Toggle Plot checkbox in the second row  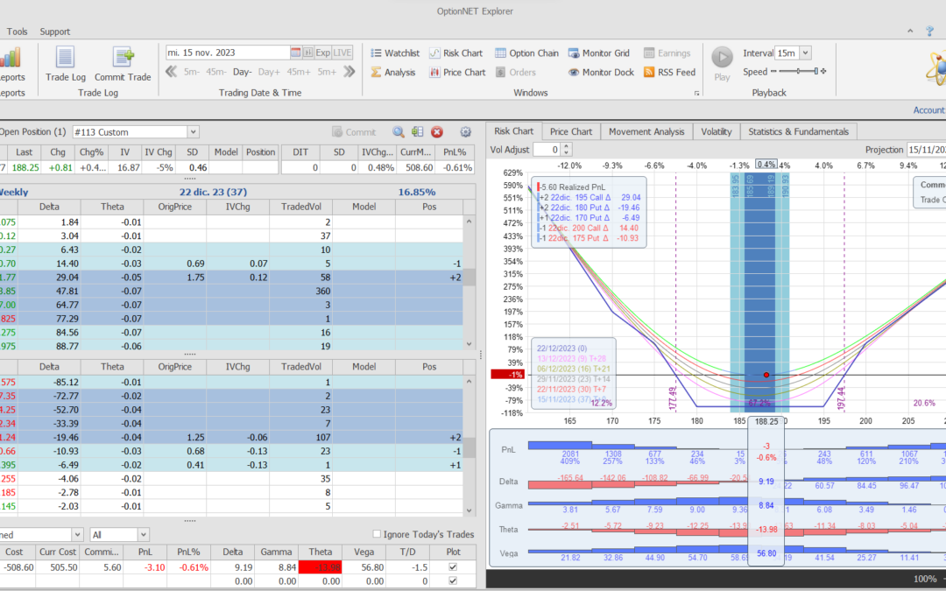tap(451, 581)
